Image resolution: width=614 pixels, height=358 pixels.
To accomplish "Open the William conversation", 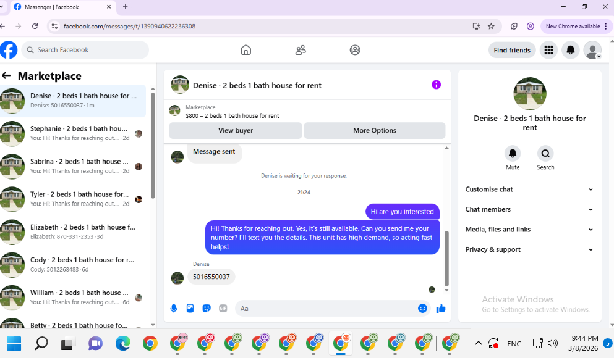I will coord(73,298).
